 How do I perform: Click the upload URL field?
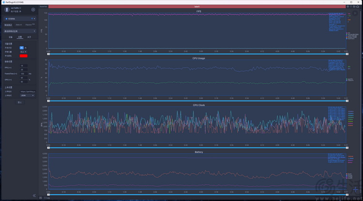pos(28,91)
